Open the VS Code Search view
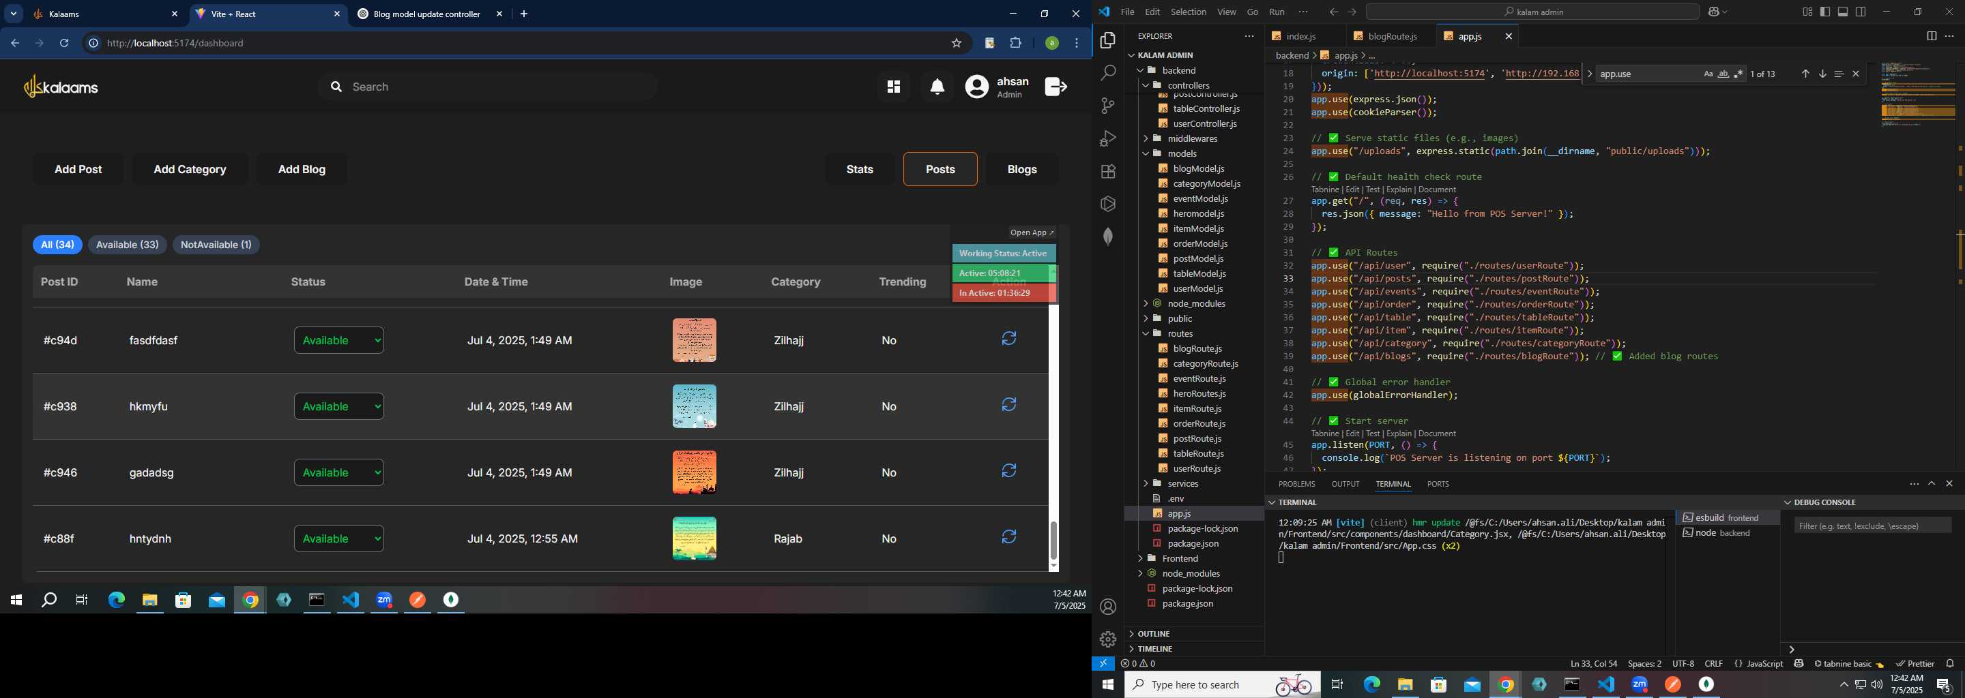The width and height of the screenshot is (1965, 698). pyautogui.click(x=1107, y=73)
